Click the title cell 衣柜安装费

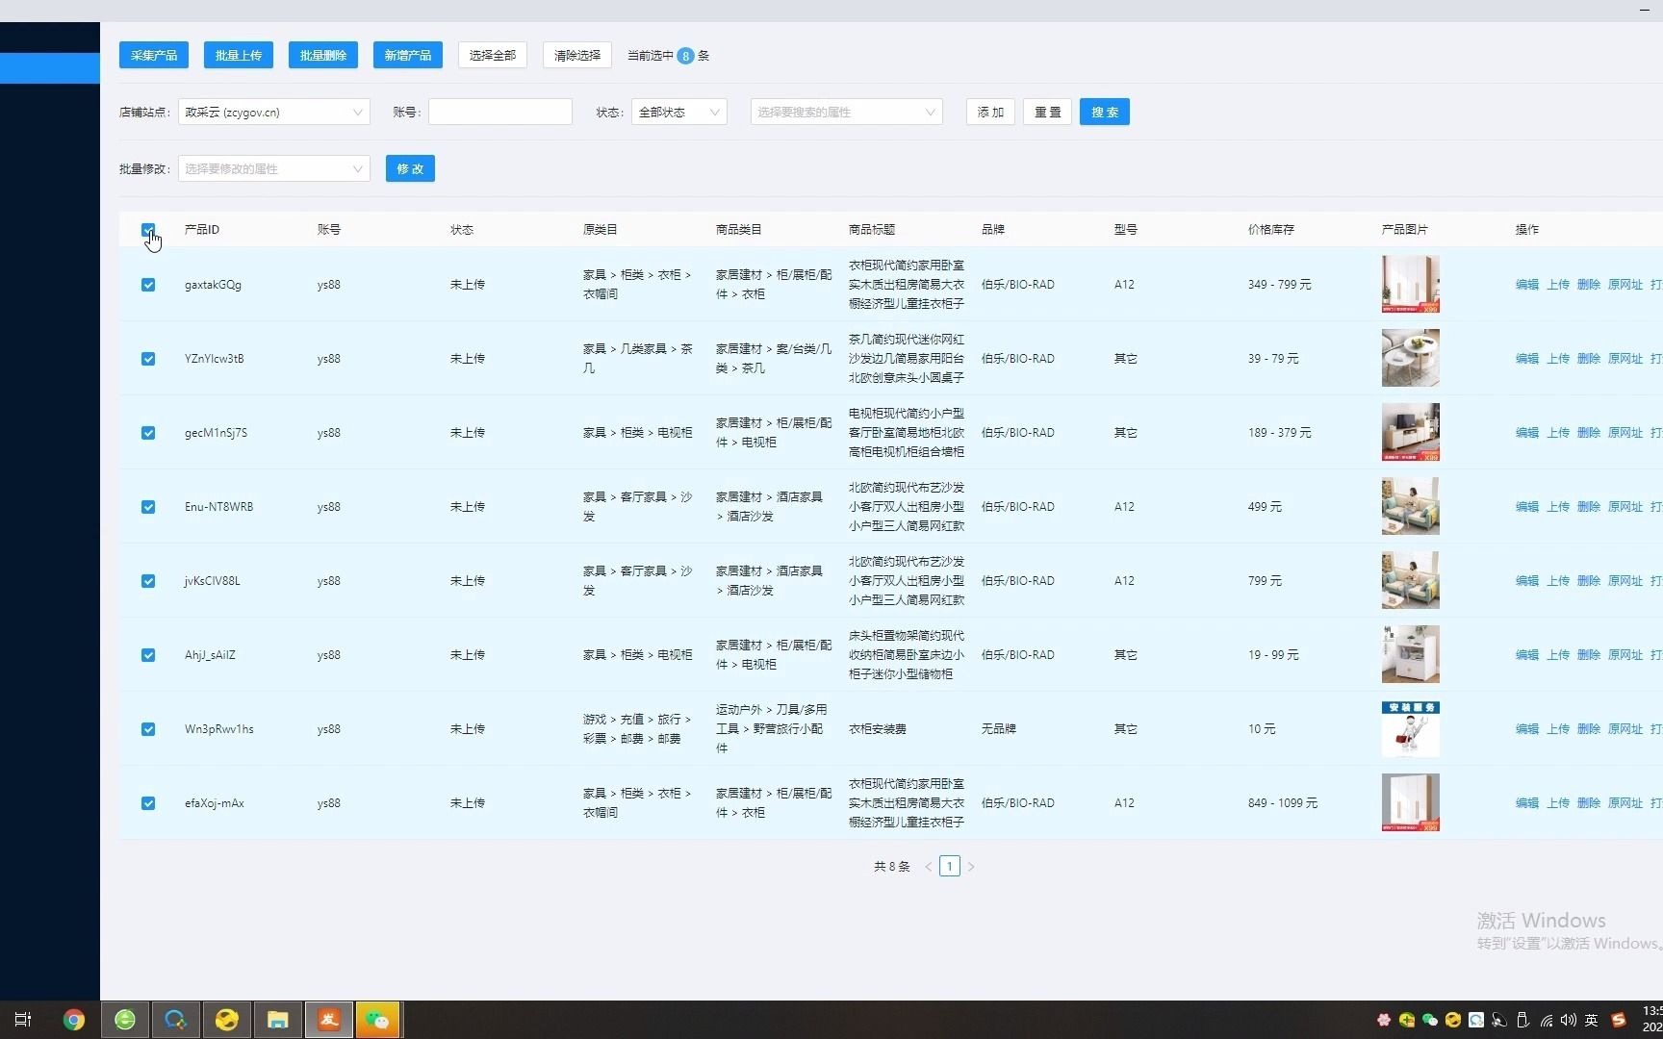click(x=878, y=729)
